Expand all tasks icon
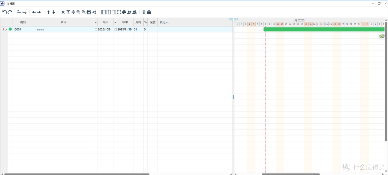 click(68, 12)
